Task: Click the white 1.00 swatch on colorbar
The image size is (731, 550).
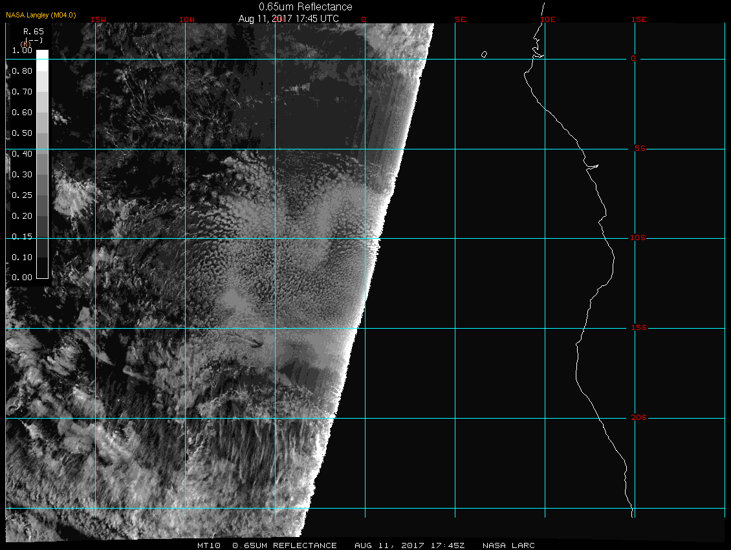Action: pyautogui.click(x=42, y=55)
